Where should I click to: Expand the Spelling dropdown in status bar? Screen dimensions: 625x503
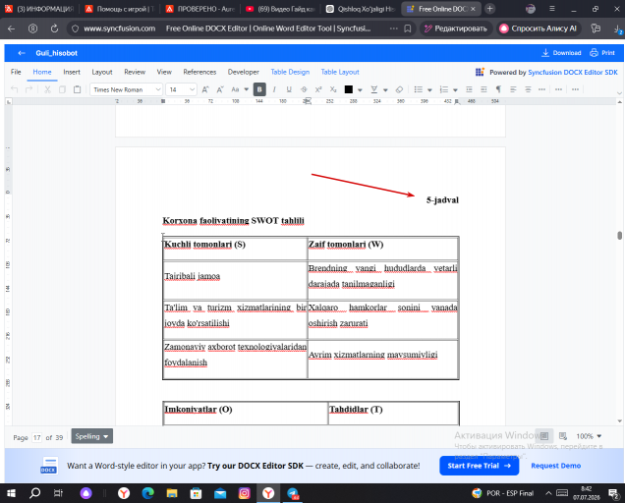[x=92, y=436]
